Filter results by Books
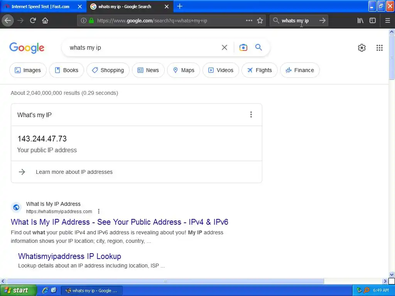The width and height of the screenshot is (395, 296). coord(66,70)
